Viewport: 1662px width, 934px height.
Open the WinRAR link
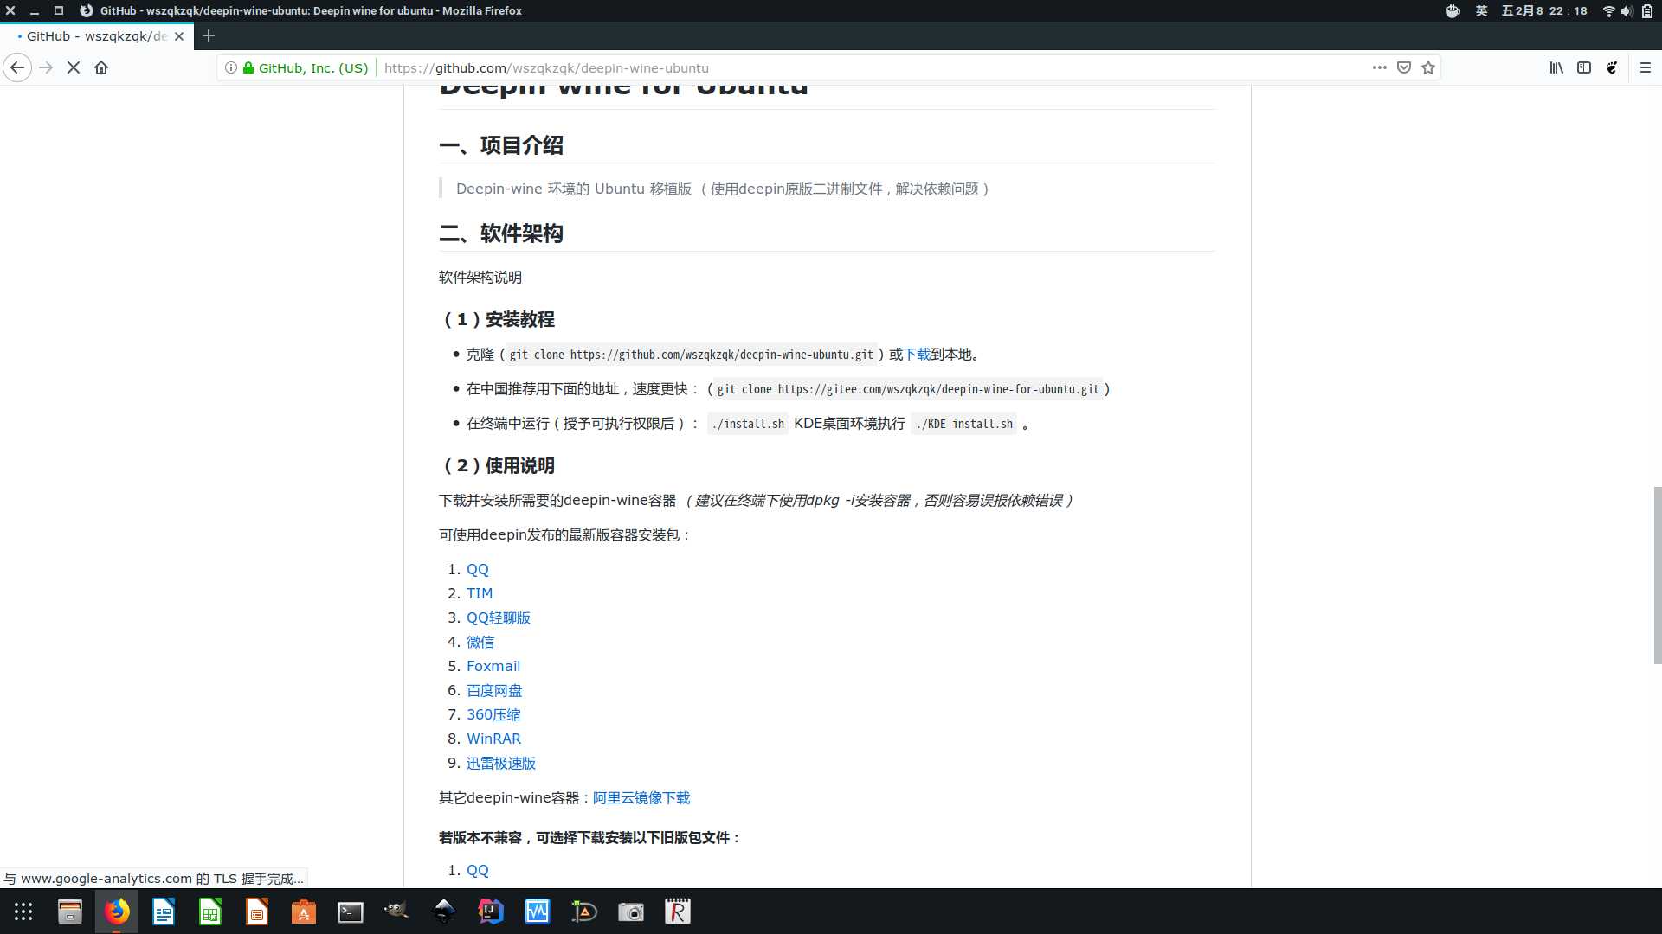493,739
